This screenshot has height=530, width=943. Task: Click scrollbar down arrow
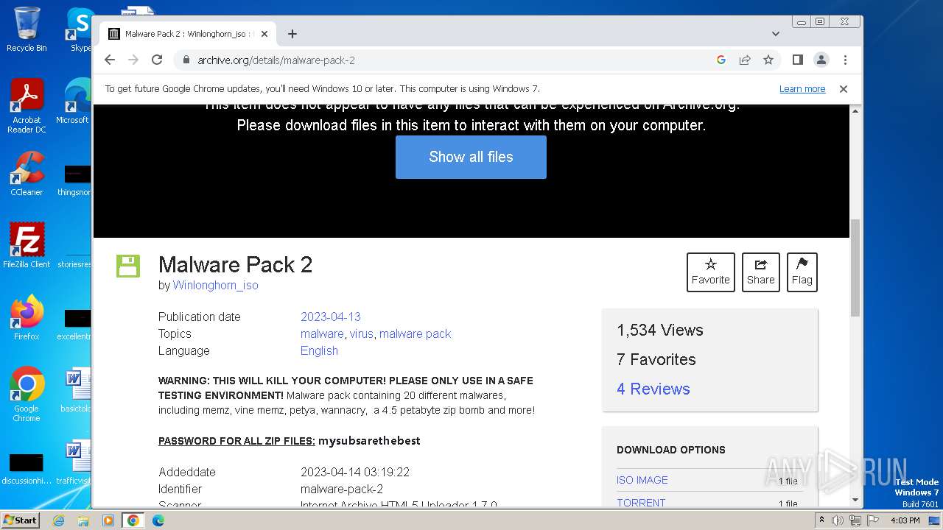[855, 500]
